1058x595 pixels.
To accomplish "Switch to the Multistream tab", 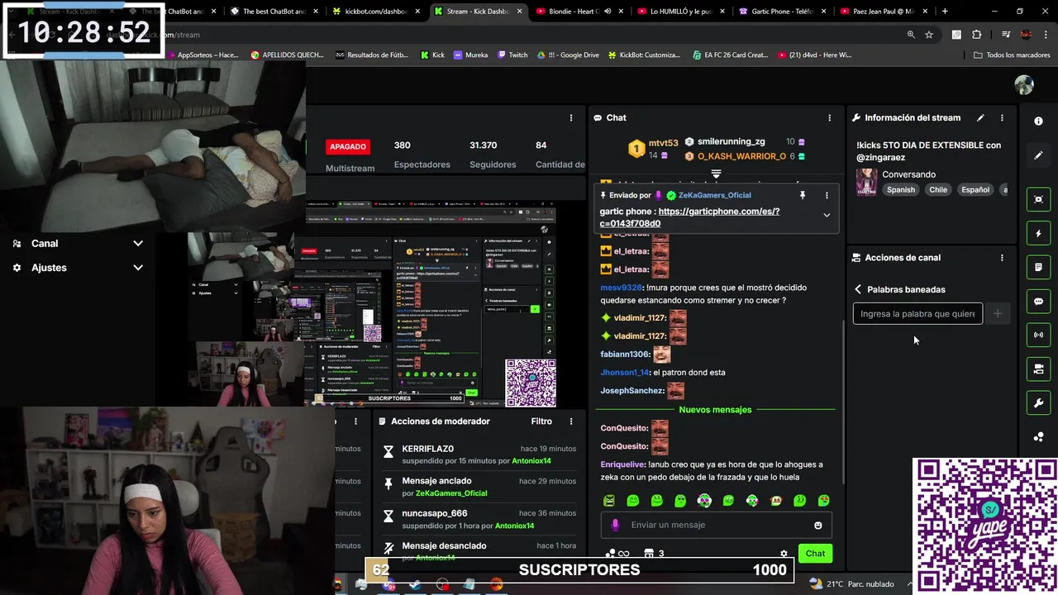I will (350, 168).
